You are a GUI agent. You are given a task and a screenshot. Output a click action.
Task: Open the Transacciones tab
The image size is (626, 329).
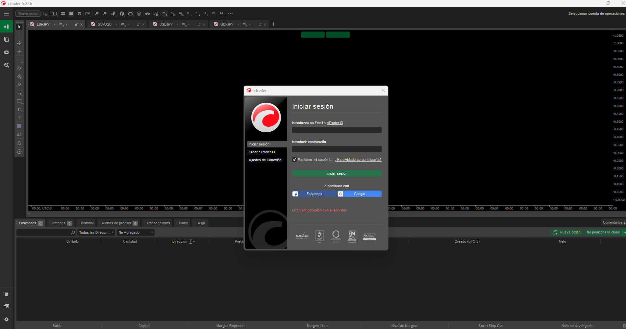coord(157,223)
